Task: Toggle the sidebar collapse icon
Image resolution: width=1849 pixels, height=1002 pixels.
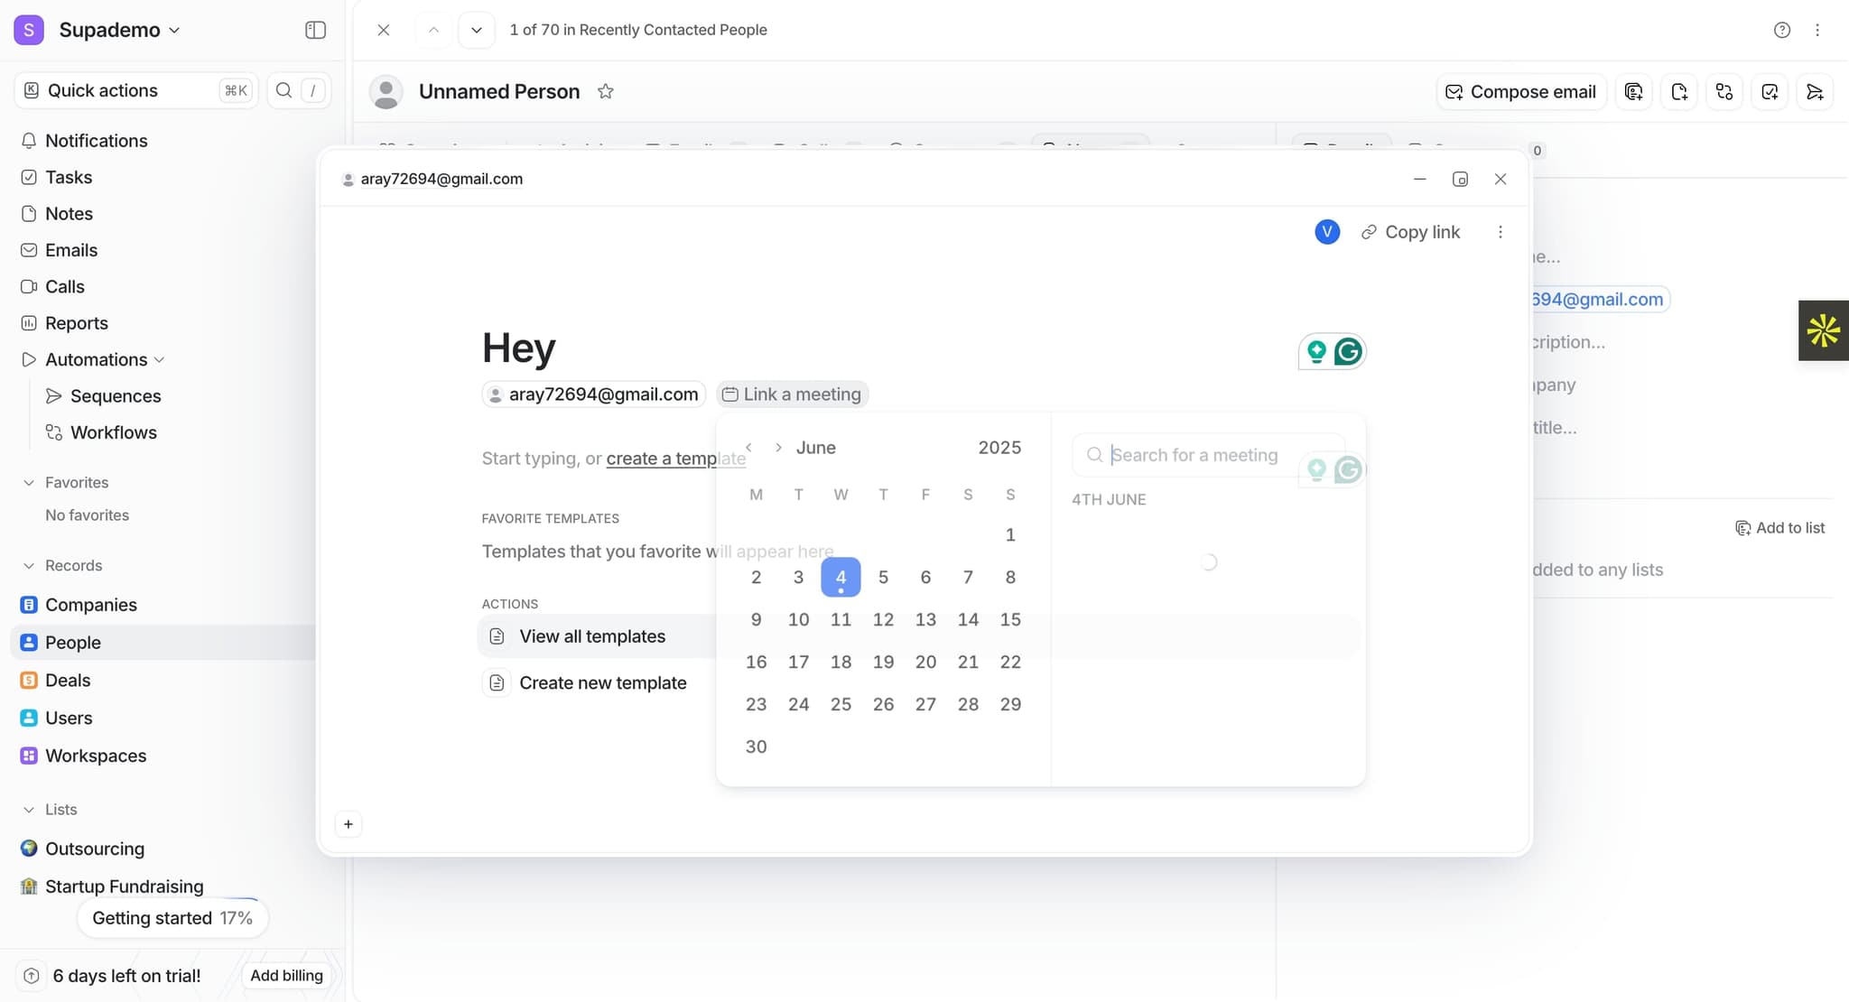Action: 315,30
